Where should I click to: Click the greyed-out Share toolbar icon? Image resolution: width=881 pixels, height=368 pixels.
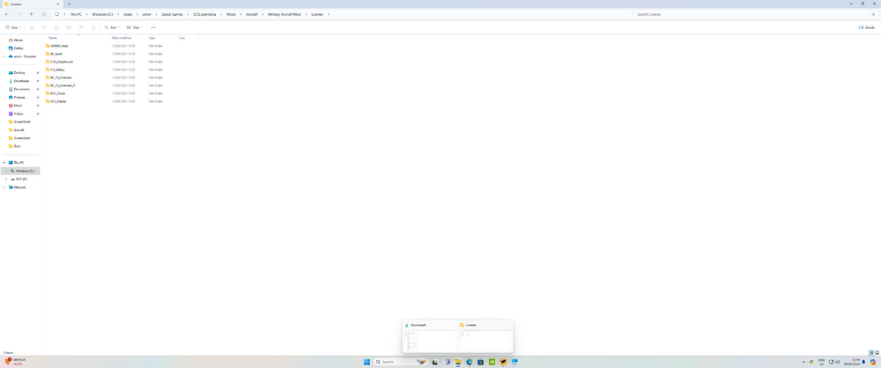(x=81, y=27)
